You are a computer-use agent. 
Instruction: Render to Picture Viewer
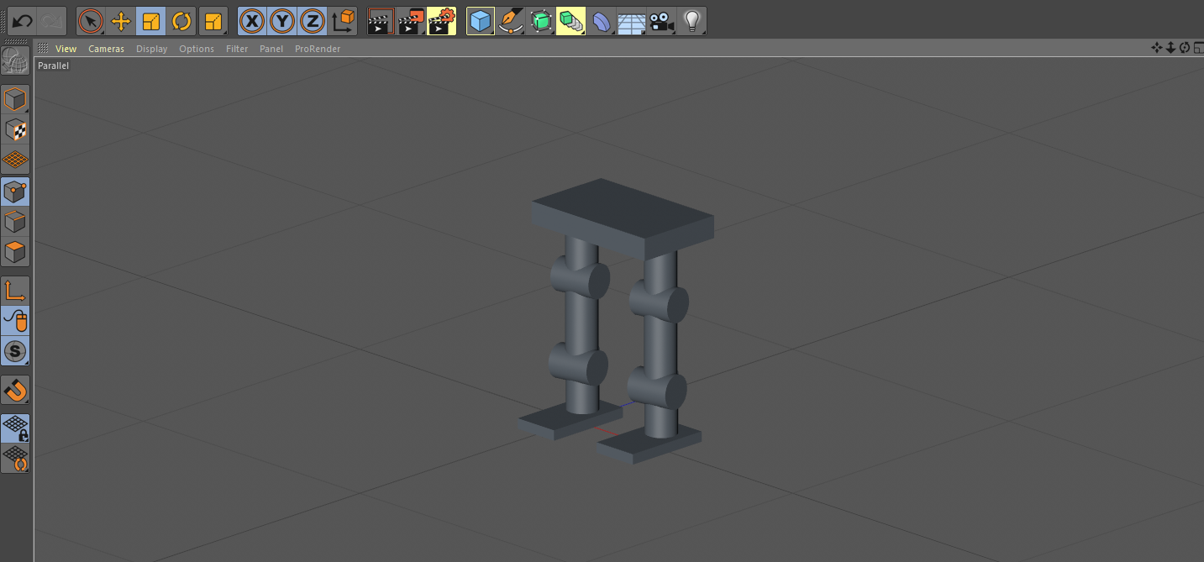tap(411, 20)
